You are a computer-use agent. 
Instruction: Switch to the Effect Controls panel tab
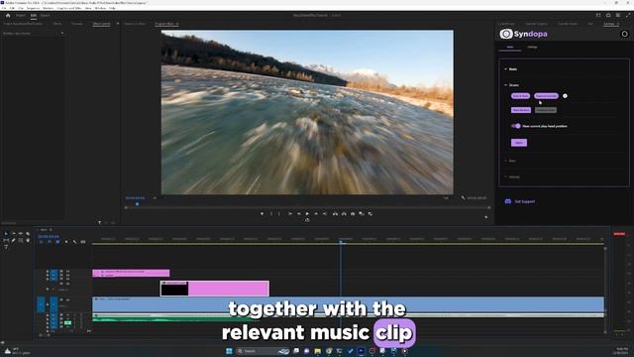(101, 24)
